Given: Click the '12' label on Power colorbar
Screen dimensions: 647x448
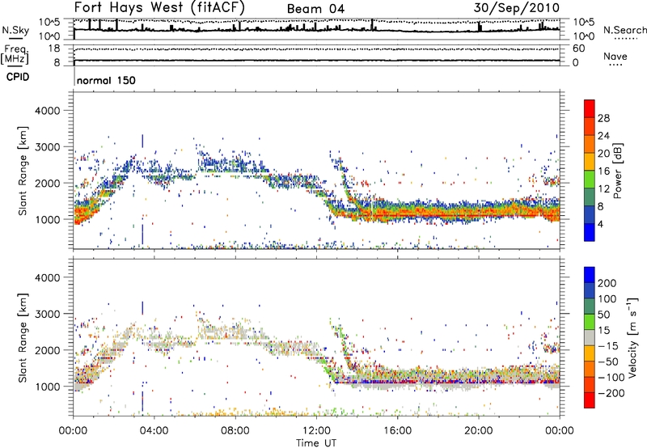Looking at the screenshot, I should pos(603,188).
